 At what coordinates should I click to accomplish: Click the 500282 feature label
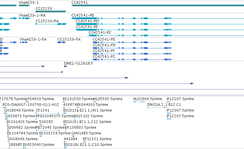tap(46, 122)
